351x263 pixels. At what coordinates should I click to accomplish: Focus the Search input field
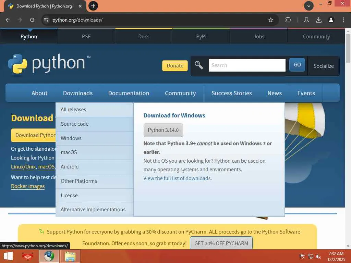[x=247, y=65]
